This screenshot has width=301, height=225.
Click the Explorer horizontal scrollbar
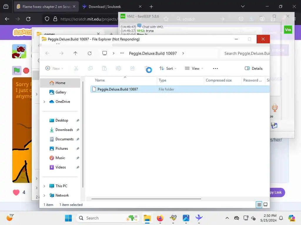[146, 199]
